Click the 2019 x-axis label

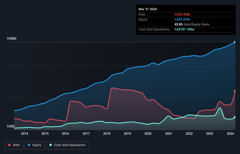(x=127, y=134)
